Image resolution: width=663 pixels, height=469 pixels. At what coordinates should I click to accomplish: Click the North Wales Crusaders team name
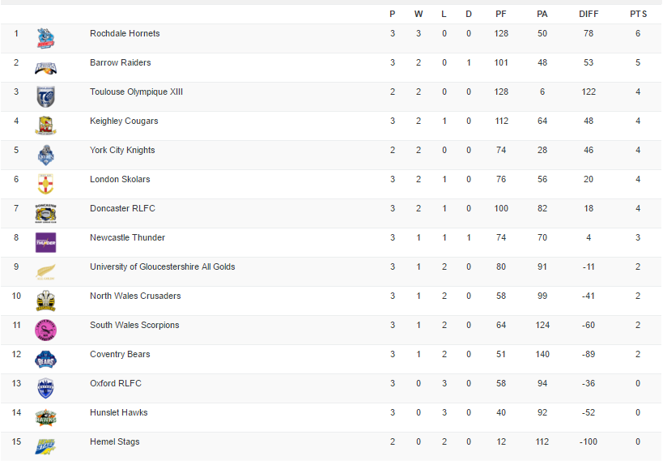(x=135, y=296)
